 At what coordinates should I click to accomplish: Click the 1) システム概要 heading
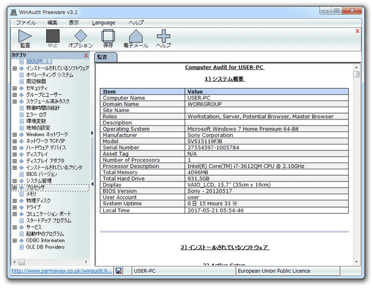[225, 79]
